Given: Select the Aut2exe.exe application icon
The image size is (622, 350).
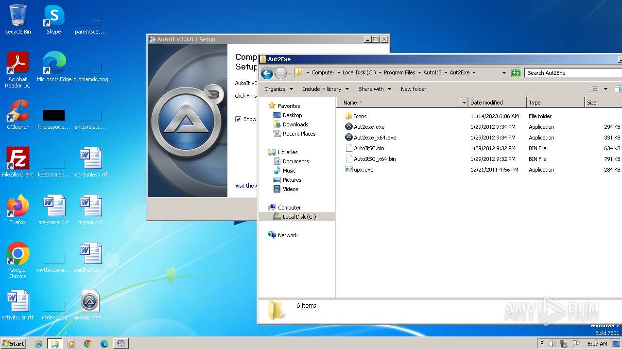Looking at the screenshot, I should click(x=348, y=127).
